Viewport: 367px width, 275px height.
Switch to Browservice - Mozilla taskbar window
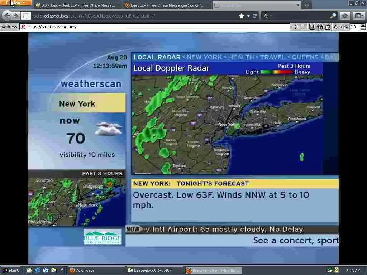(x=214, y=271)
